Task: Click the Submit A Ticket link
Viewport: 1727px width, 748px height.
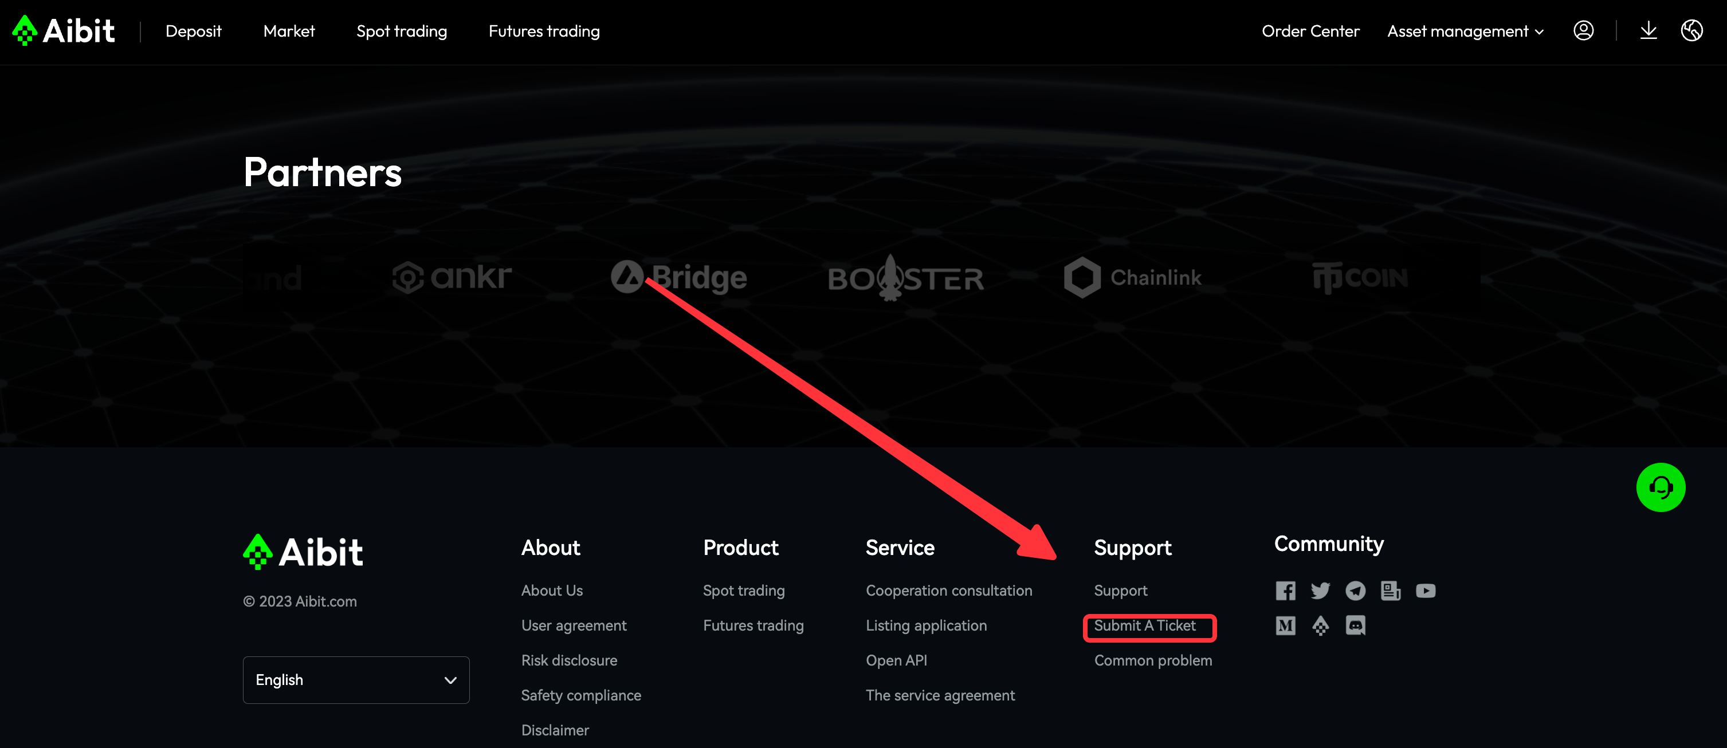Action: tap(1144, 625)
